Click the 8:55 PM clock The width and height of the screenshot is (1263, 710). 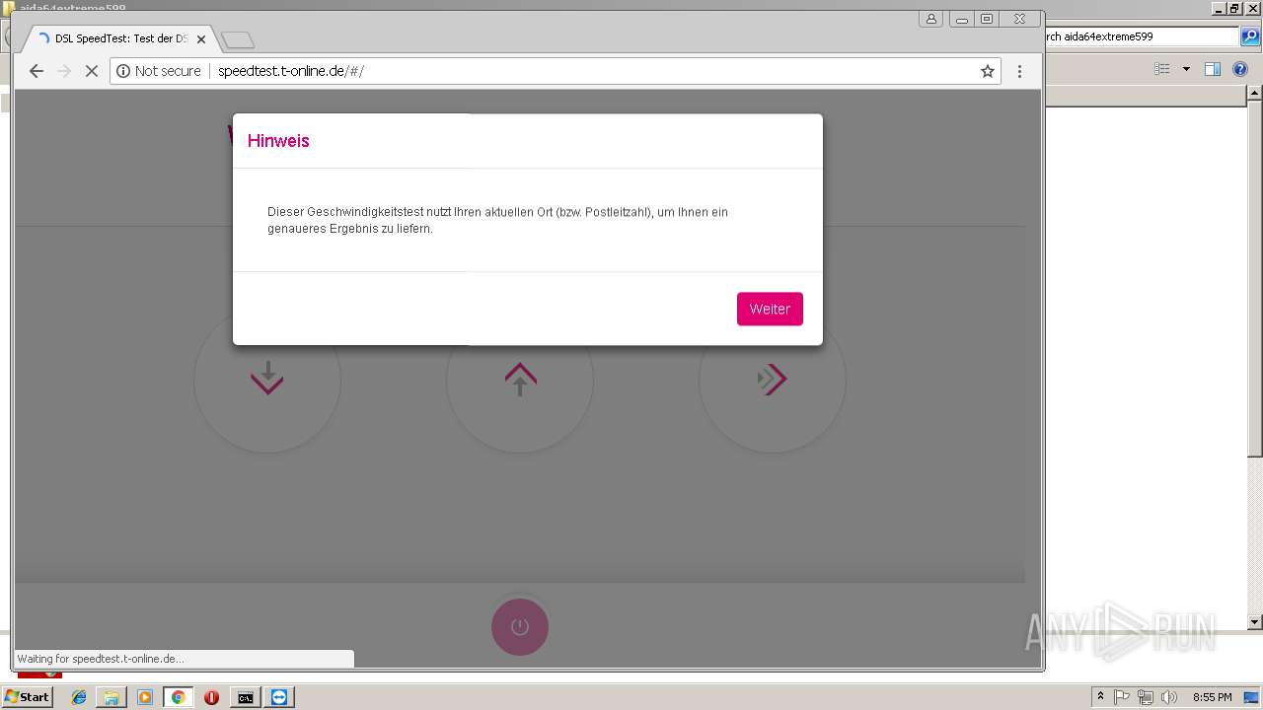pyautogui.click(x=1212, y=697)
